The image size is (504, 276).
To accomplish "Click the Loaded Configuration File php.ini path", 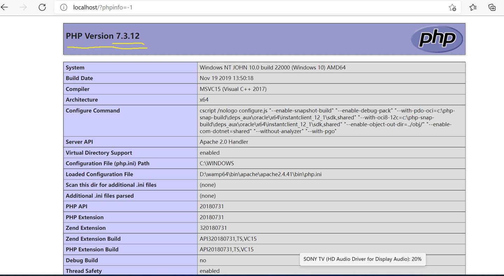I will (260, 174).
